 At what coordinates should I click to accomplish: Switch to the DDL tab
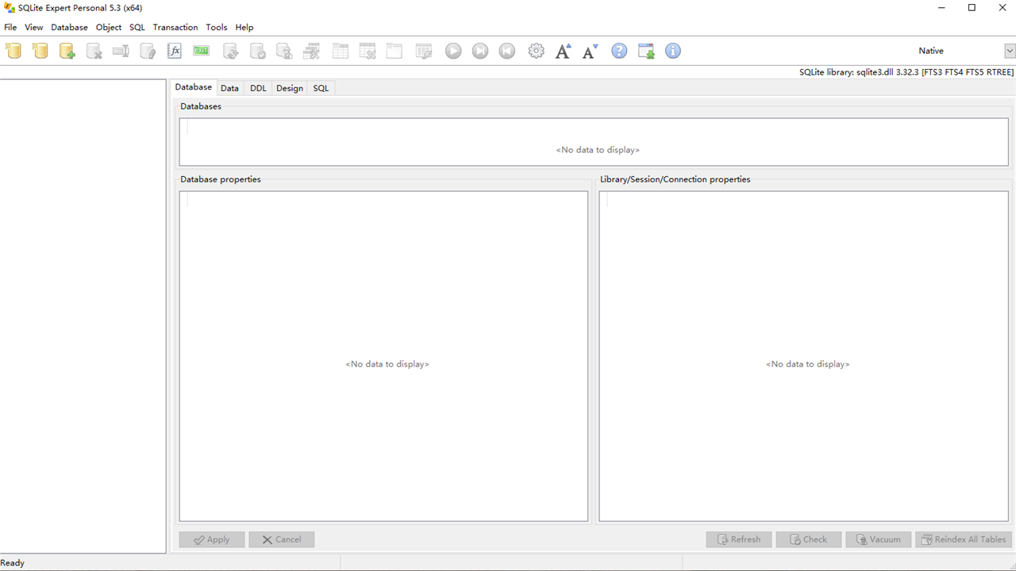point(258,87)
